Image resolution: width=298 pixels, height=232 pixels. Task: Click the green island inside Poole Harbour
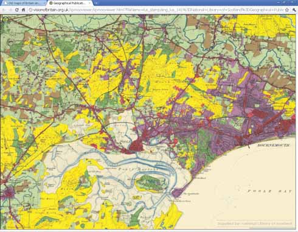coord(151,183)
